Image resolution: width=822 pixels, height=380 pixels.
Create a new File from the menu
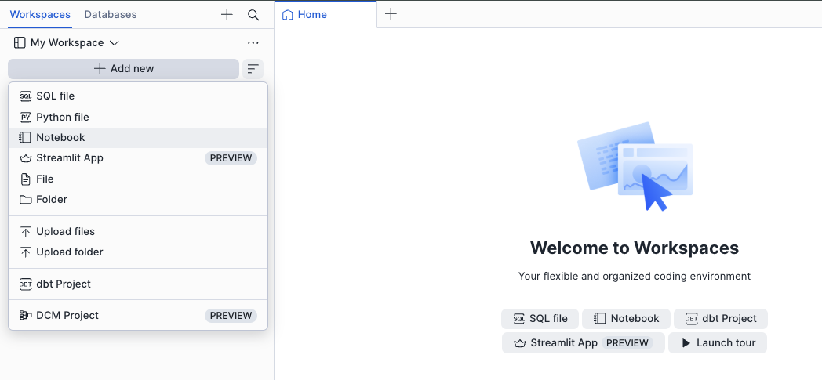[x=138, y=179]
